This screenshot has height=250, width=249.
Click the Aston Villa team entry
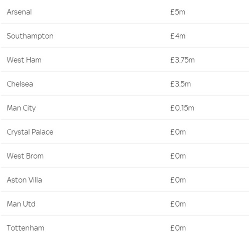pos(25,180)
